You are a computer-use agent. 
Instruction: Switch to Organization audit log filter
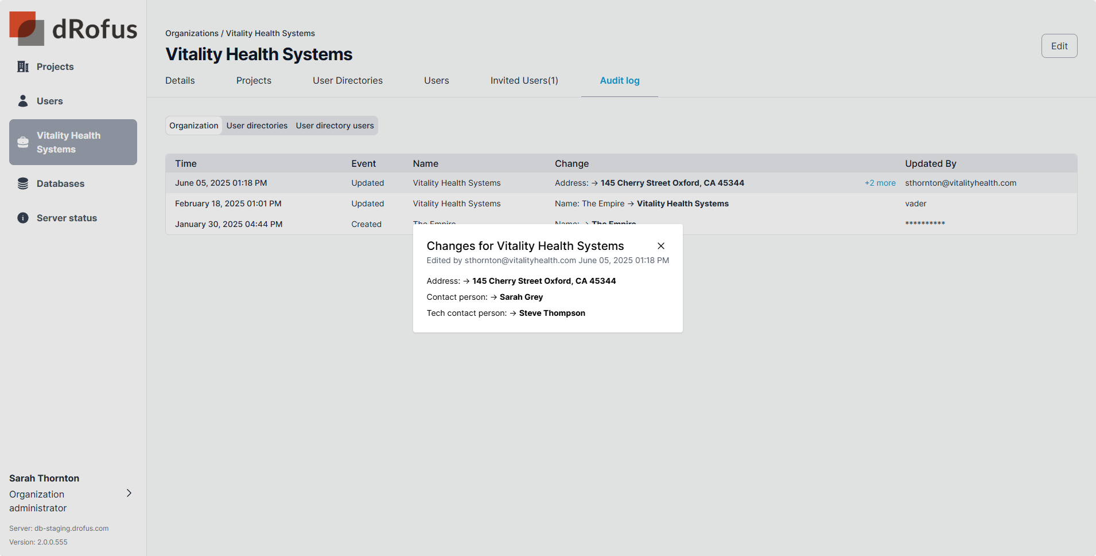[x=194, y=126]
